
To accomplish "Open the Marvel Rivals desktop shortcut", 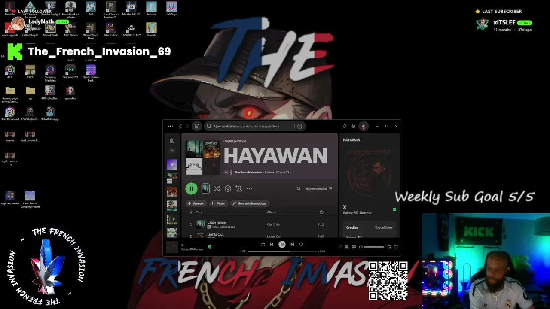I will pos(50,30).
